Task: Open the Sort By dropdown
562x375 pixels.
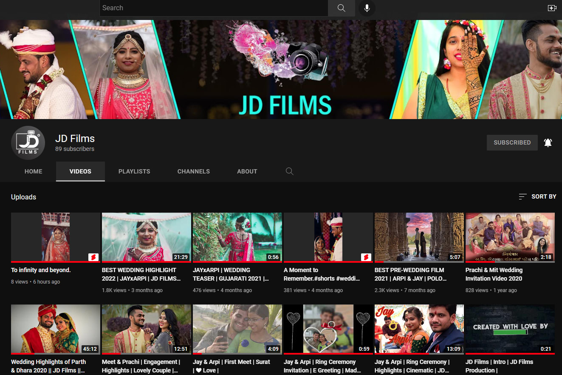Action: coord(537,196)
